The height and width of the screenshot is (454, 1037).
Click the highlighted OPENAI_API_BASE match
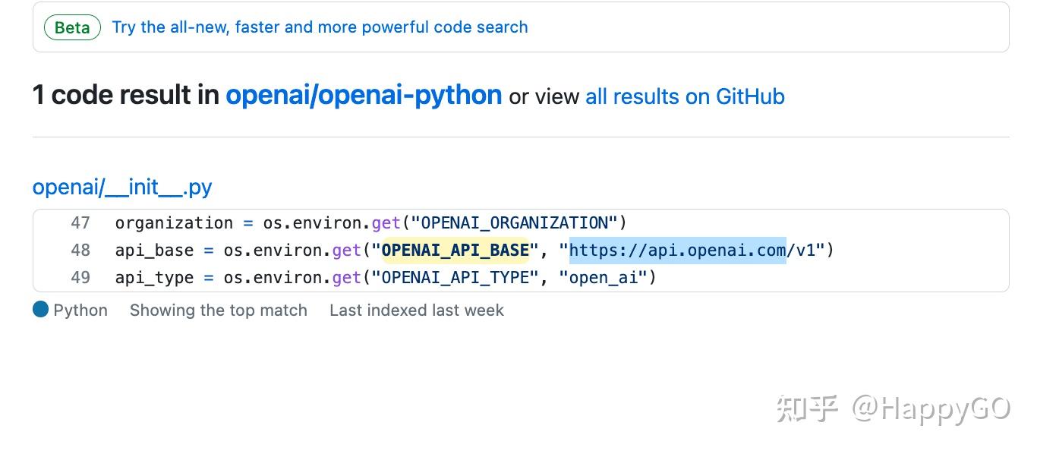pos(455,251)
